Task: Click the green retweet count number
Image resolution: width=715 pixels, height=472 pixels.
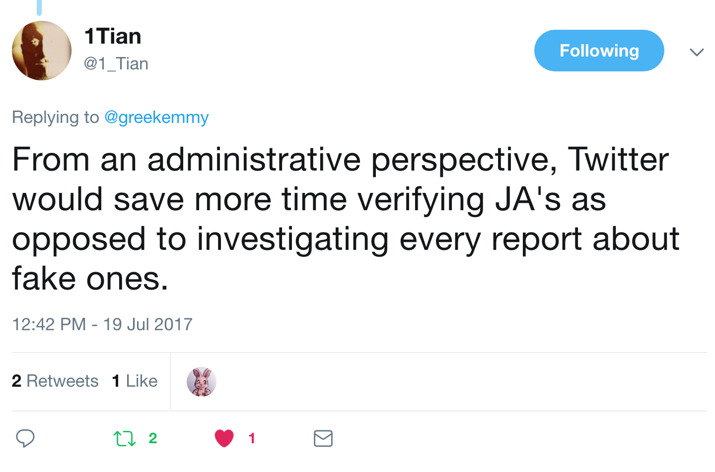Action: (153, 438)
